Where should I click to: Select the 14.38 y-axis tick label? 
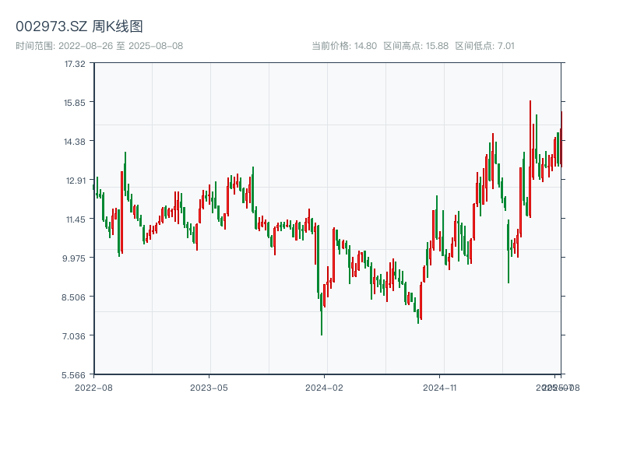coord(76,141)
